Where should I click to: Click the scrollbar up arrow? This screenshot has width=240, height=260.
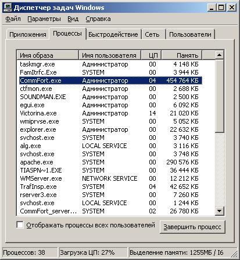click(220, 55)
